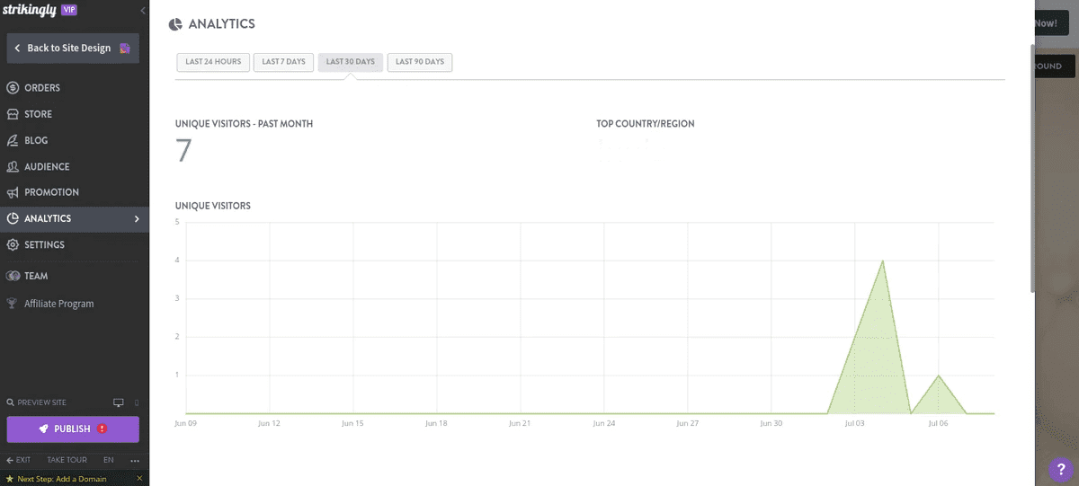Open the Orders section icon
Image resolution: width=1079 pixels, height=486 pixels.
pyautogui.click(x=13, y=88)
